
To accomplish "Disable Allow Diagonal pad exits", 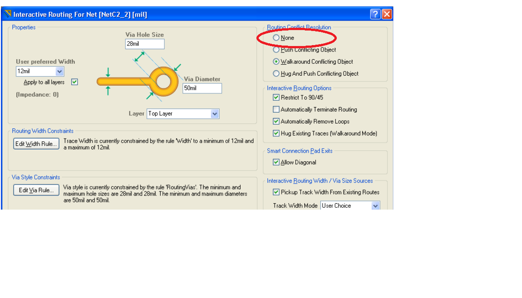I will click(x=276, y=162).
